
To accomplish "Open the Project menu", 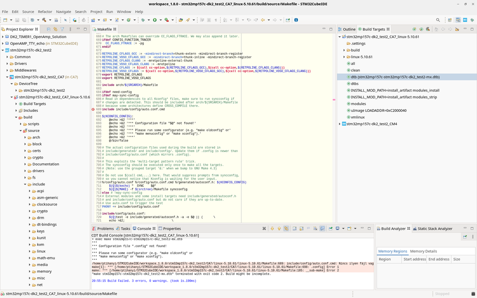I will point(96,11).
